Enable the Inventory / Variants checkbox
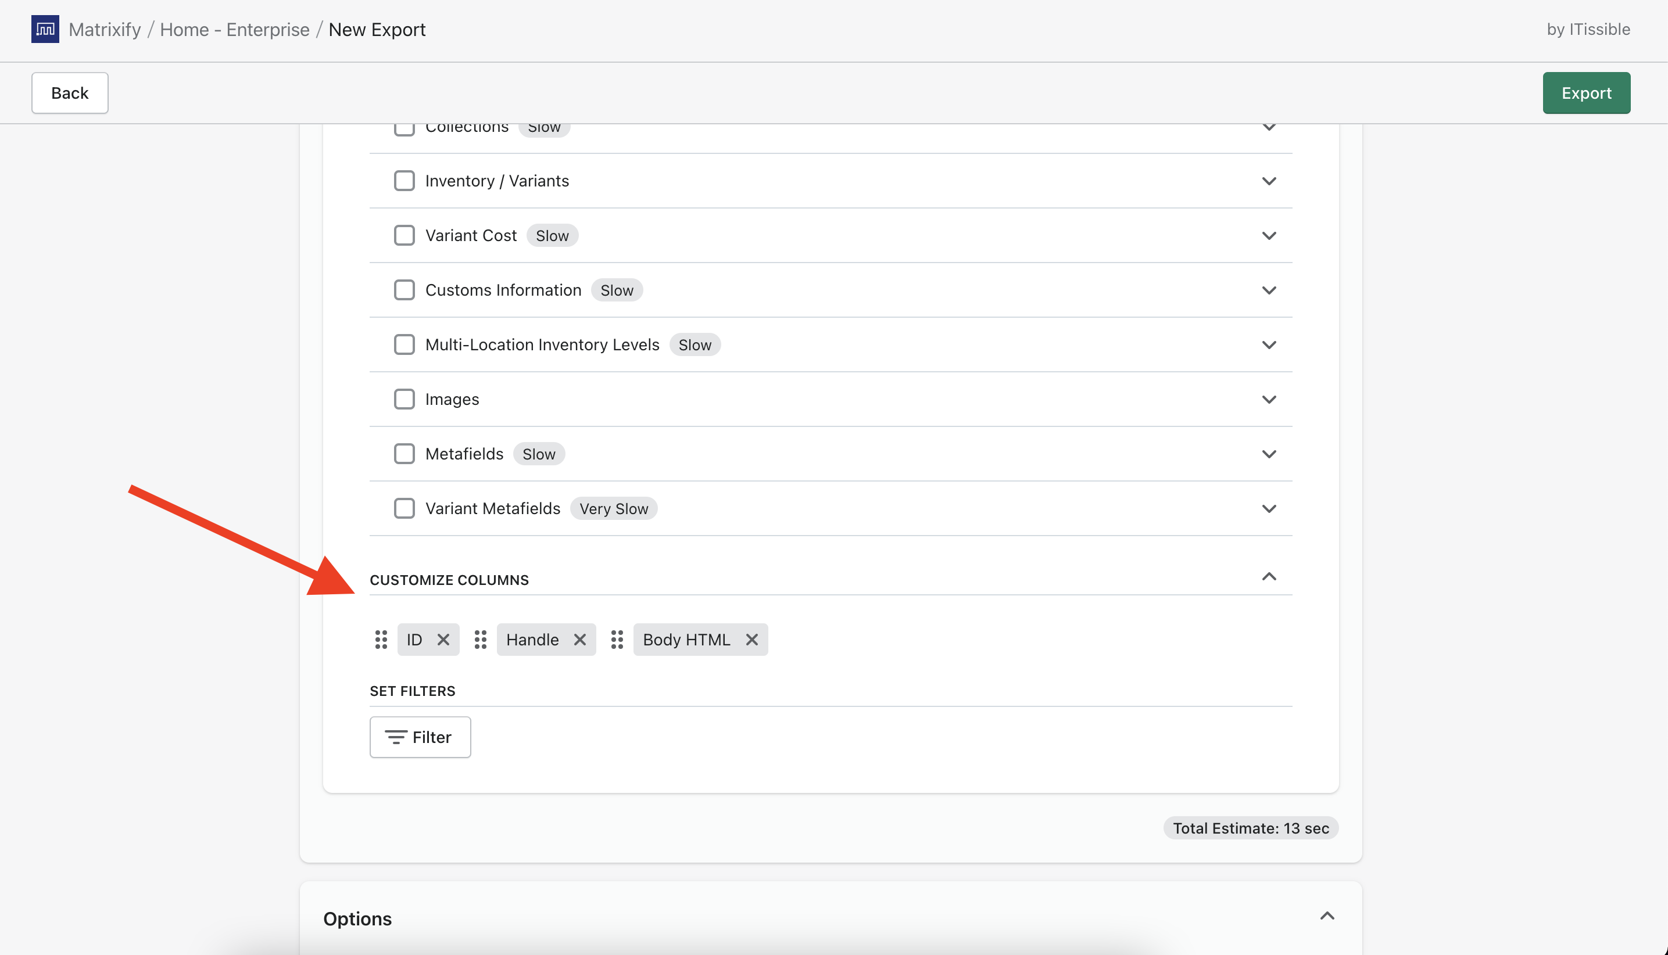Viewport: 1668px width, 955px height. [x=404, y=181]
